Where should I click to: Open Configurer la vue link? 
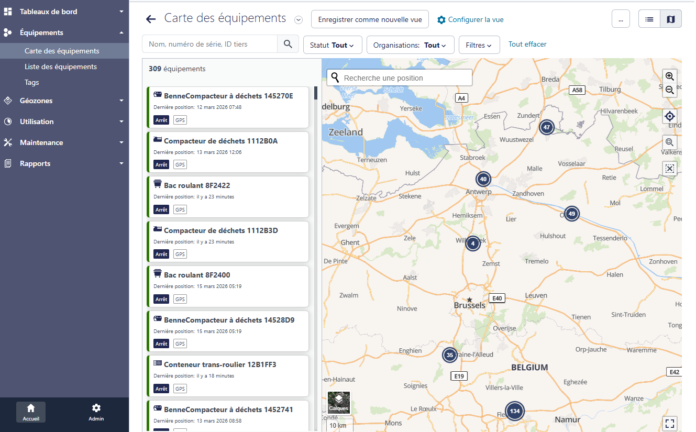470,19
